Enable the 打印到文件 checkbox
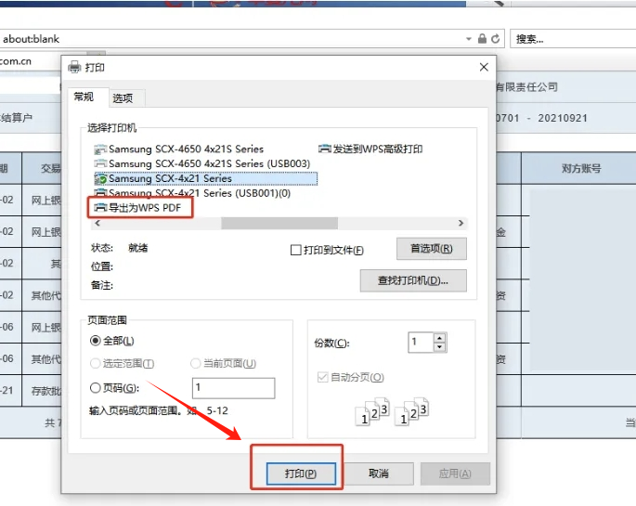Viewport: 636px width, 506px height. (296, 251)
